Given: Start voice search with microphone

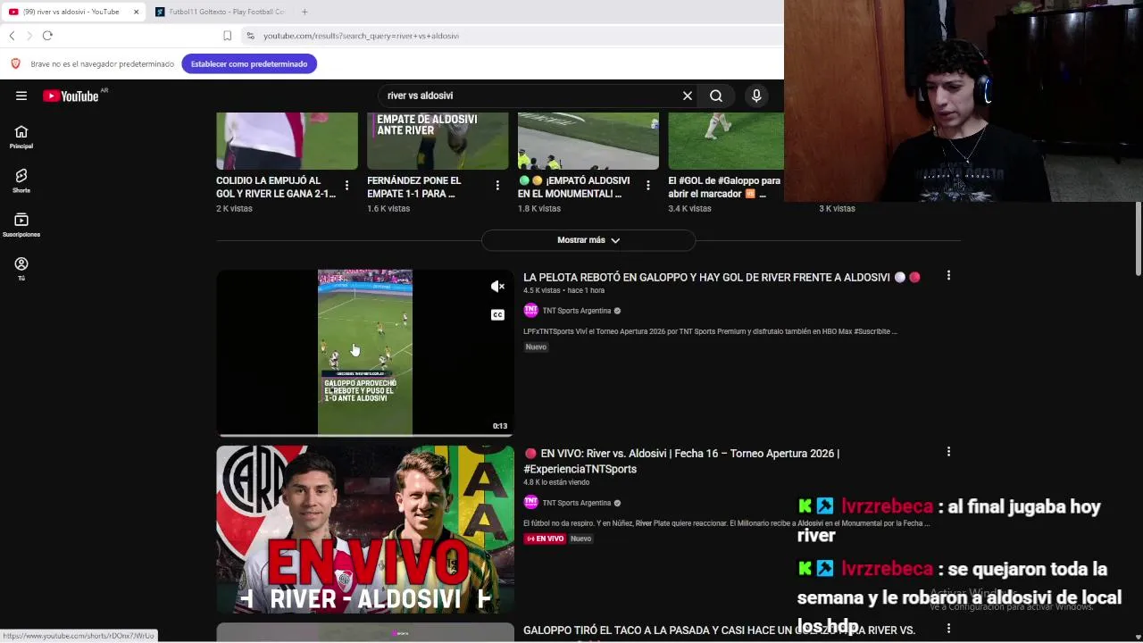Looking at the screenshot, I should [x=756, y=96].
